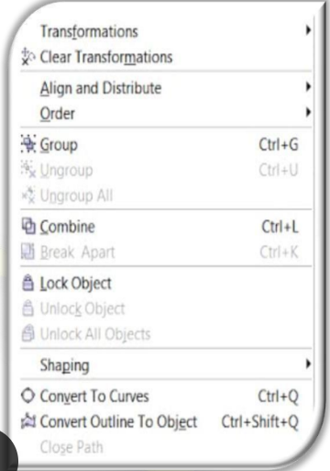Click the Clear Transformations icon
Viewport: 330px width, 471px height.
pos(28,57)
